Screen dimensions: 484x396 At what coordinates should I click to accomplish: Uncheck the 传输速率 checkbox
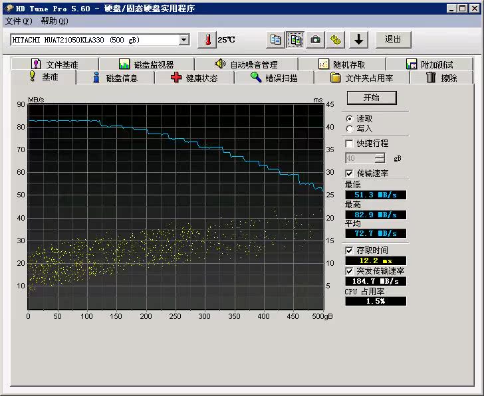(349, 173)
